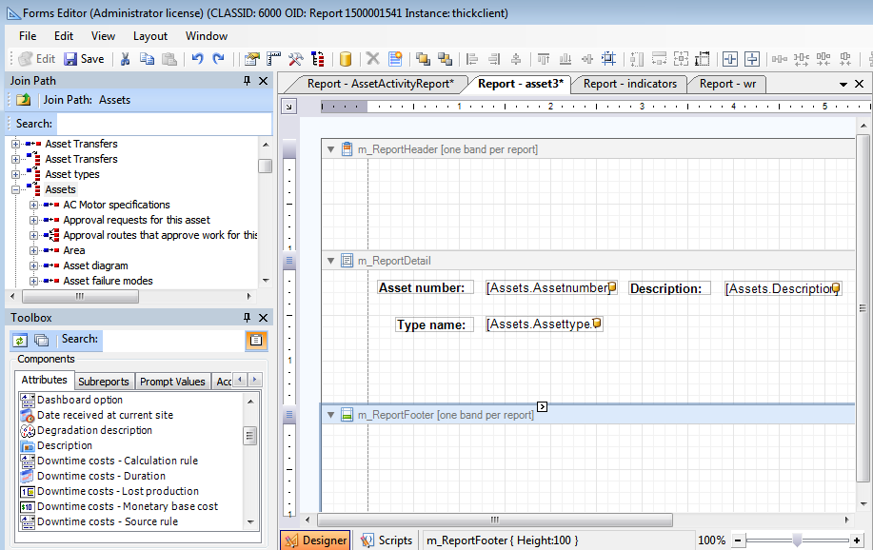Screen dimensions: 873x550
Task: Switch to Report - indicators tab
Action: 629,84
